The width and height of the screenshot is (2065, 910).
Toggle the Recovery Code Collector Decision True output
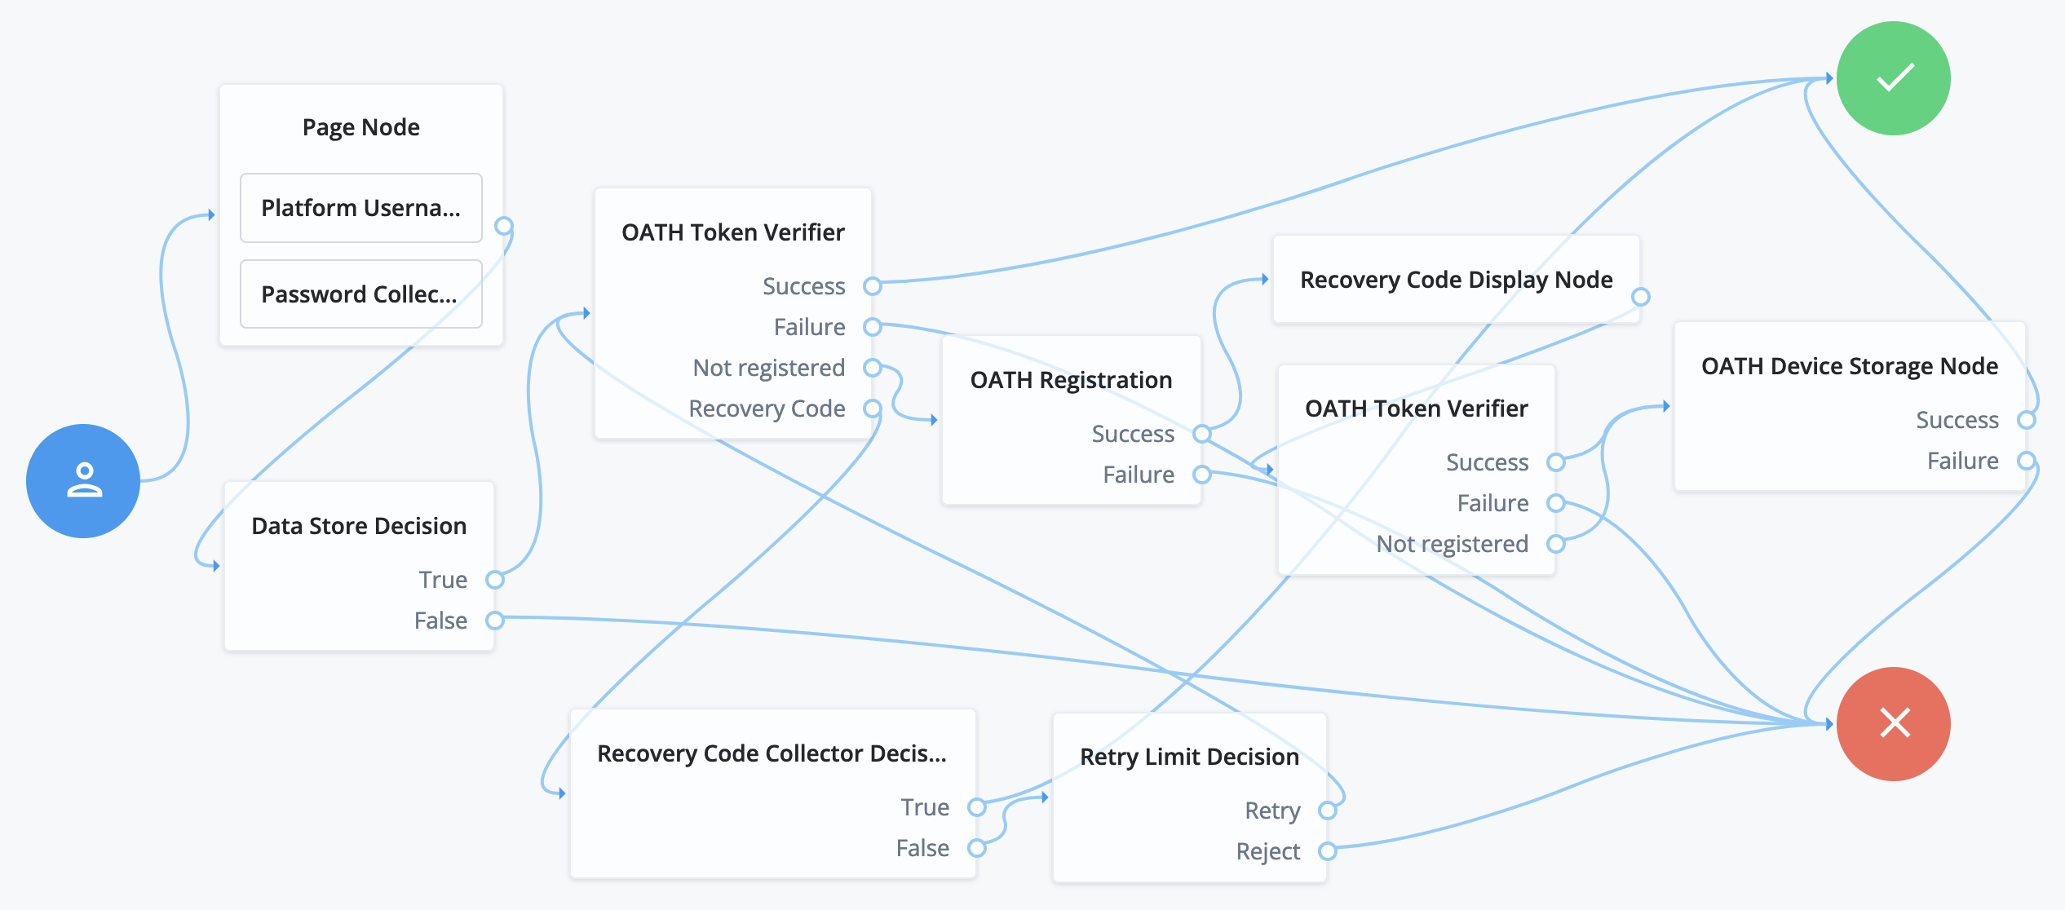985,807
